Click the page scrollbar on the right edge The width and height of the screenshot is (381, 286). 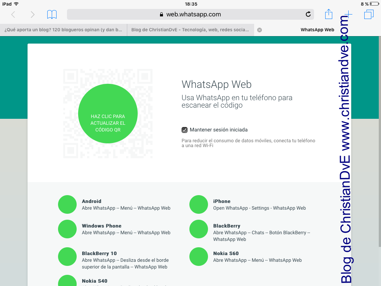pyautogui.click(x=380, y=141)
